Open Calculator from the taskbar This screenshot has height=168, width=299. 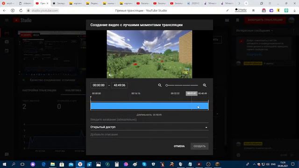click(117, 164)
